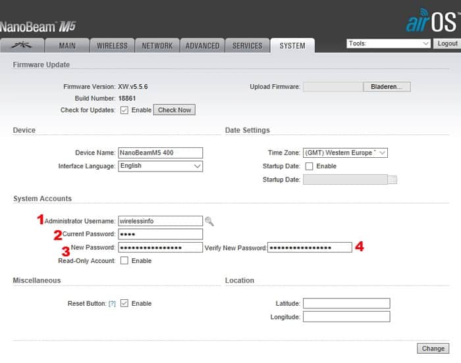Enable the Read-Only Account checkbox

pos(124,260)
